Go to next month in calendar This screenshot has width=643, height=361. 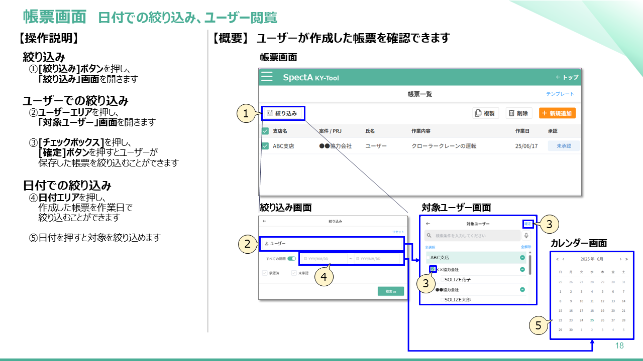point(620,259)
